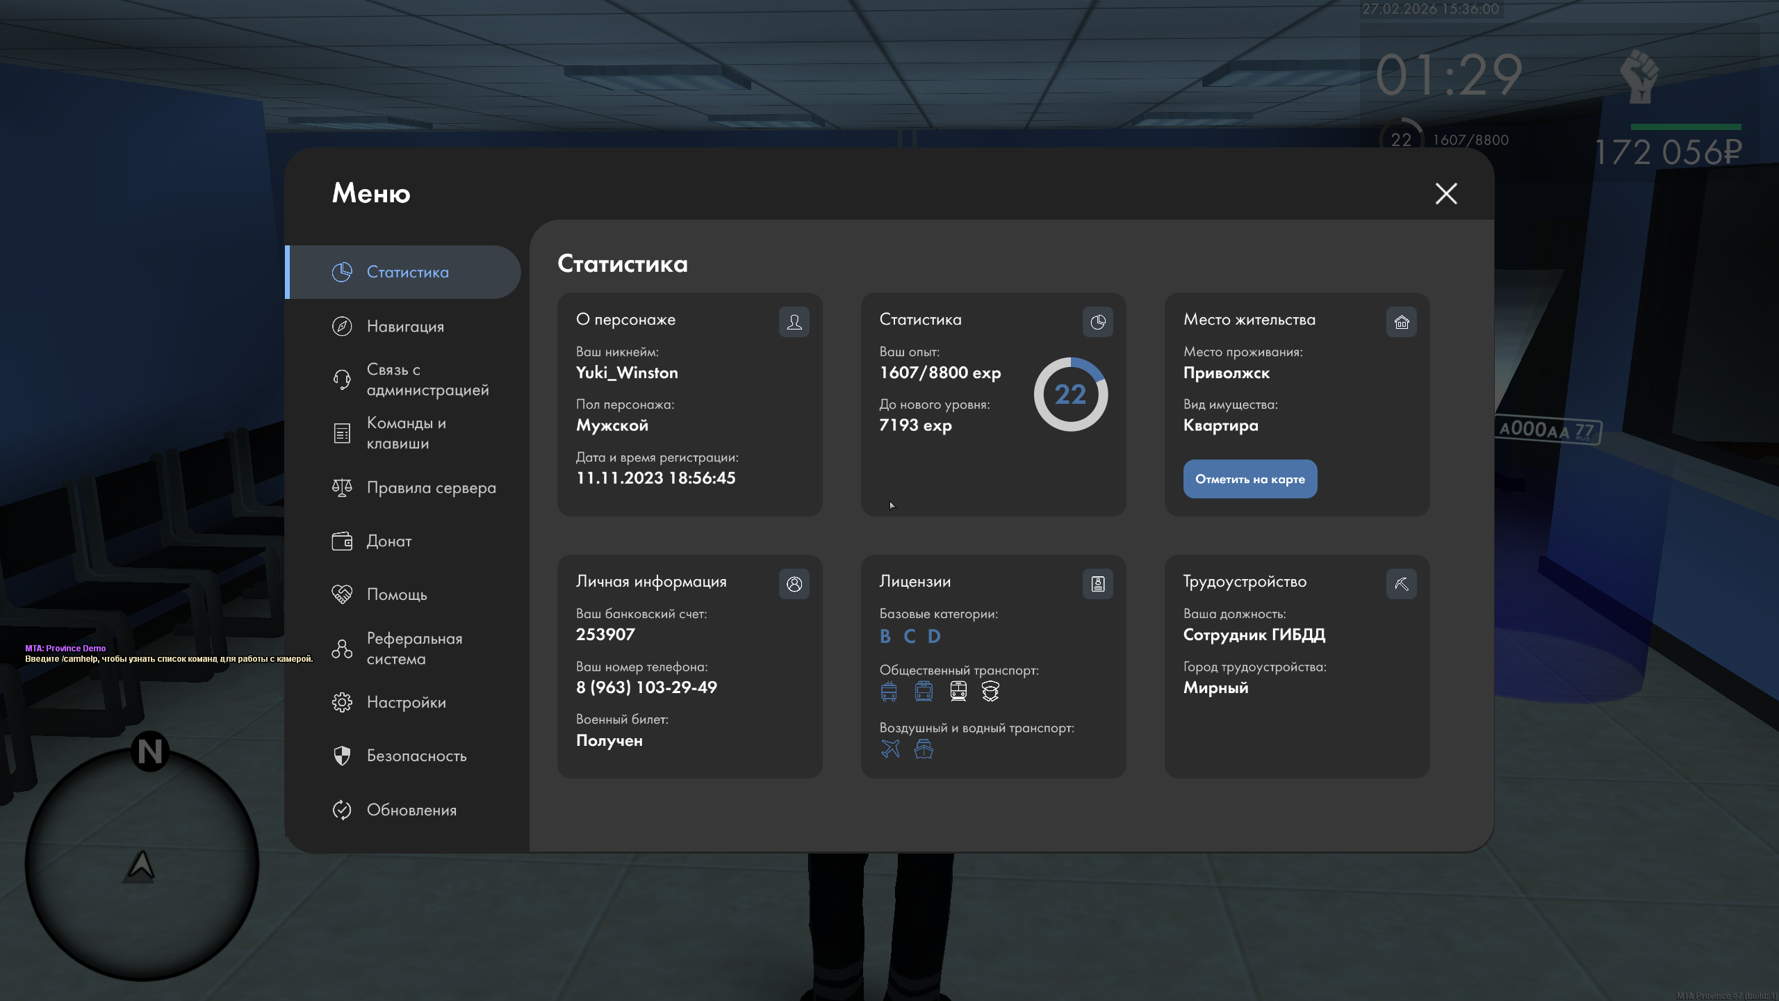The height and width of the screenshot is (1001, 1779).
Task: Click the pickaxe icon in Трудоустройство card
Action: (x=1401, y=584)
